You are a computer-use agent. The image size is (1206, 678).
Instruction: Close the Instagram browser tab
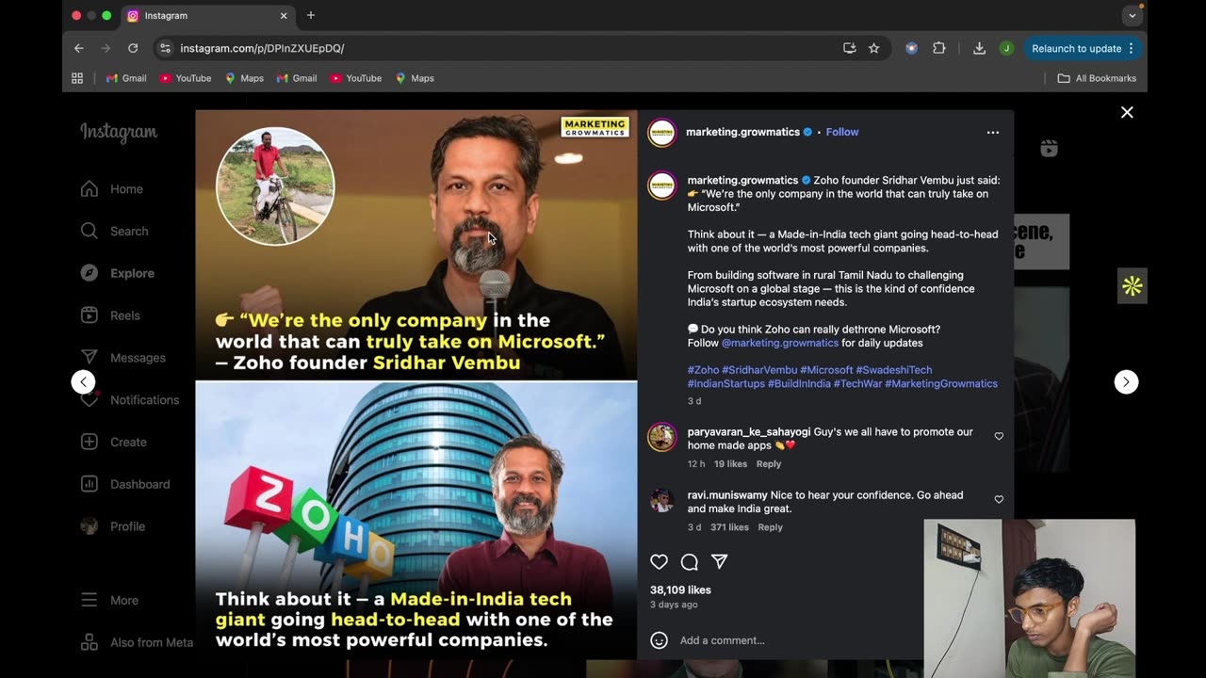(x=283, y=16)
